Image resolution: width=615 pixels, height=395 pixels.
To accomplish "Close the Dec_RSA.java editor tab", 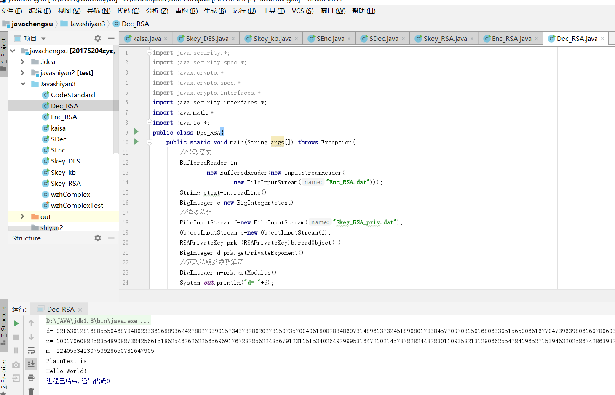I will [x=602, y=39].
